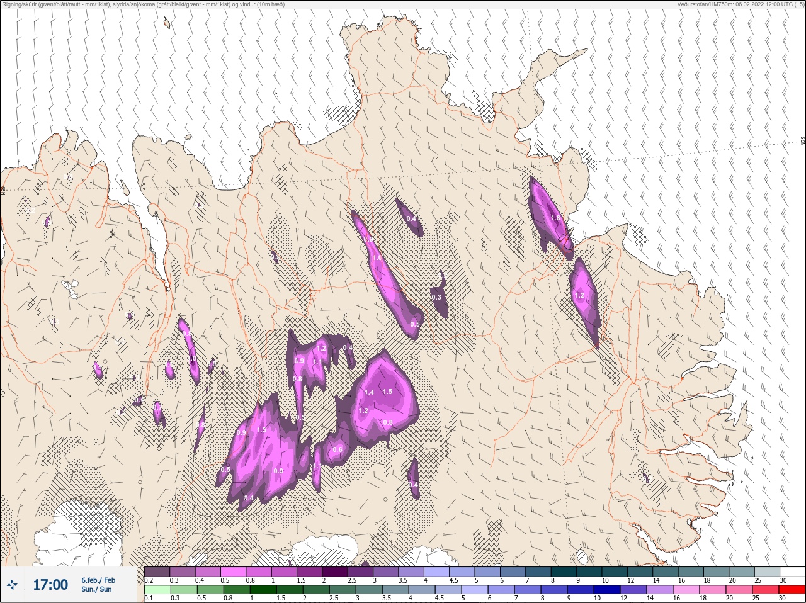
Task: Pick the navy 10 rain legend swatch
Action: coord(606,590)
